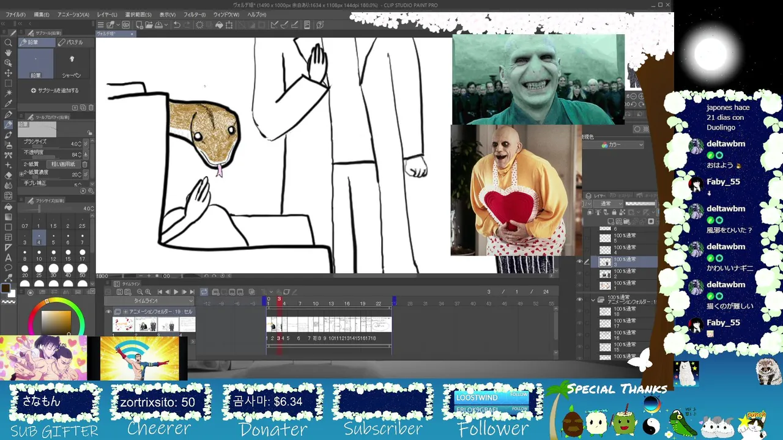The image size is (783, 440).
Task: Open the 粗い画用紙 paper texture selector
Action: click(63, 164)
